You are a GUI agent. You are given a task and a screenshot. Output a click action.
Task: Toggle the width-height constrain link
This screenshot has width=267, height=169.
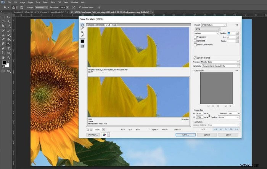pyautogui.click(x=210, y=115)
